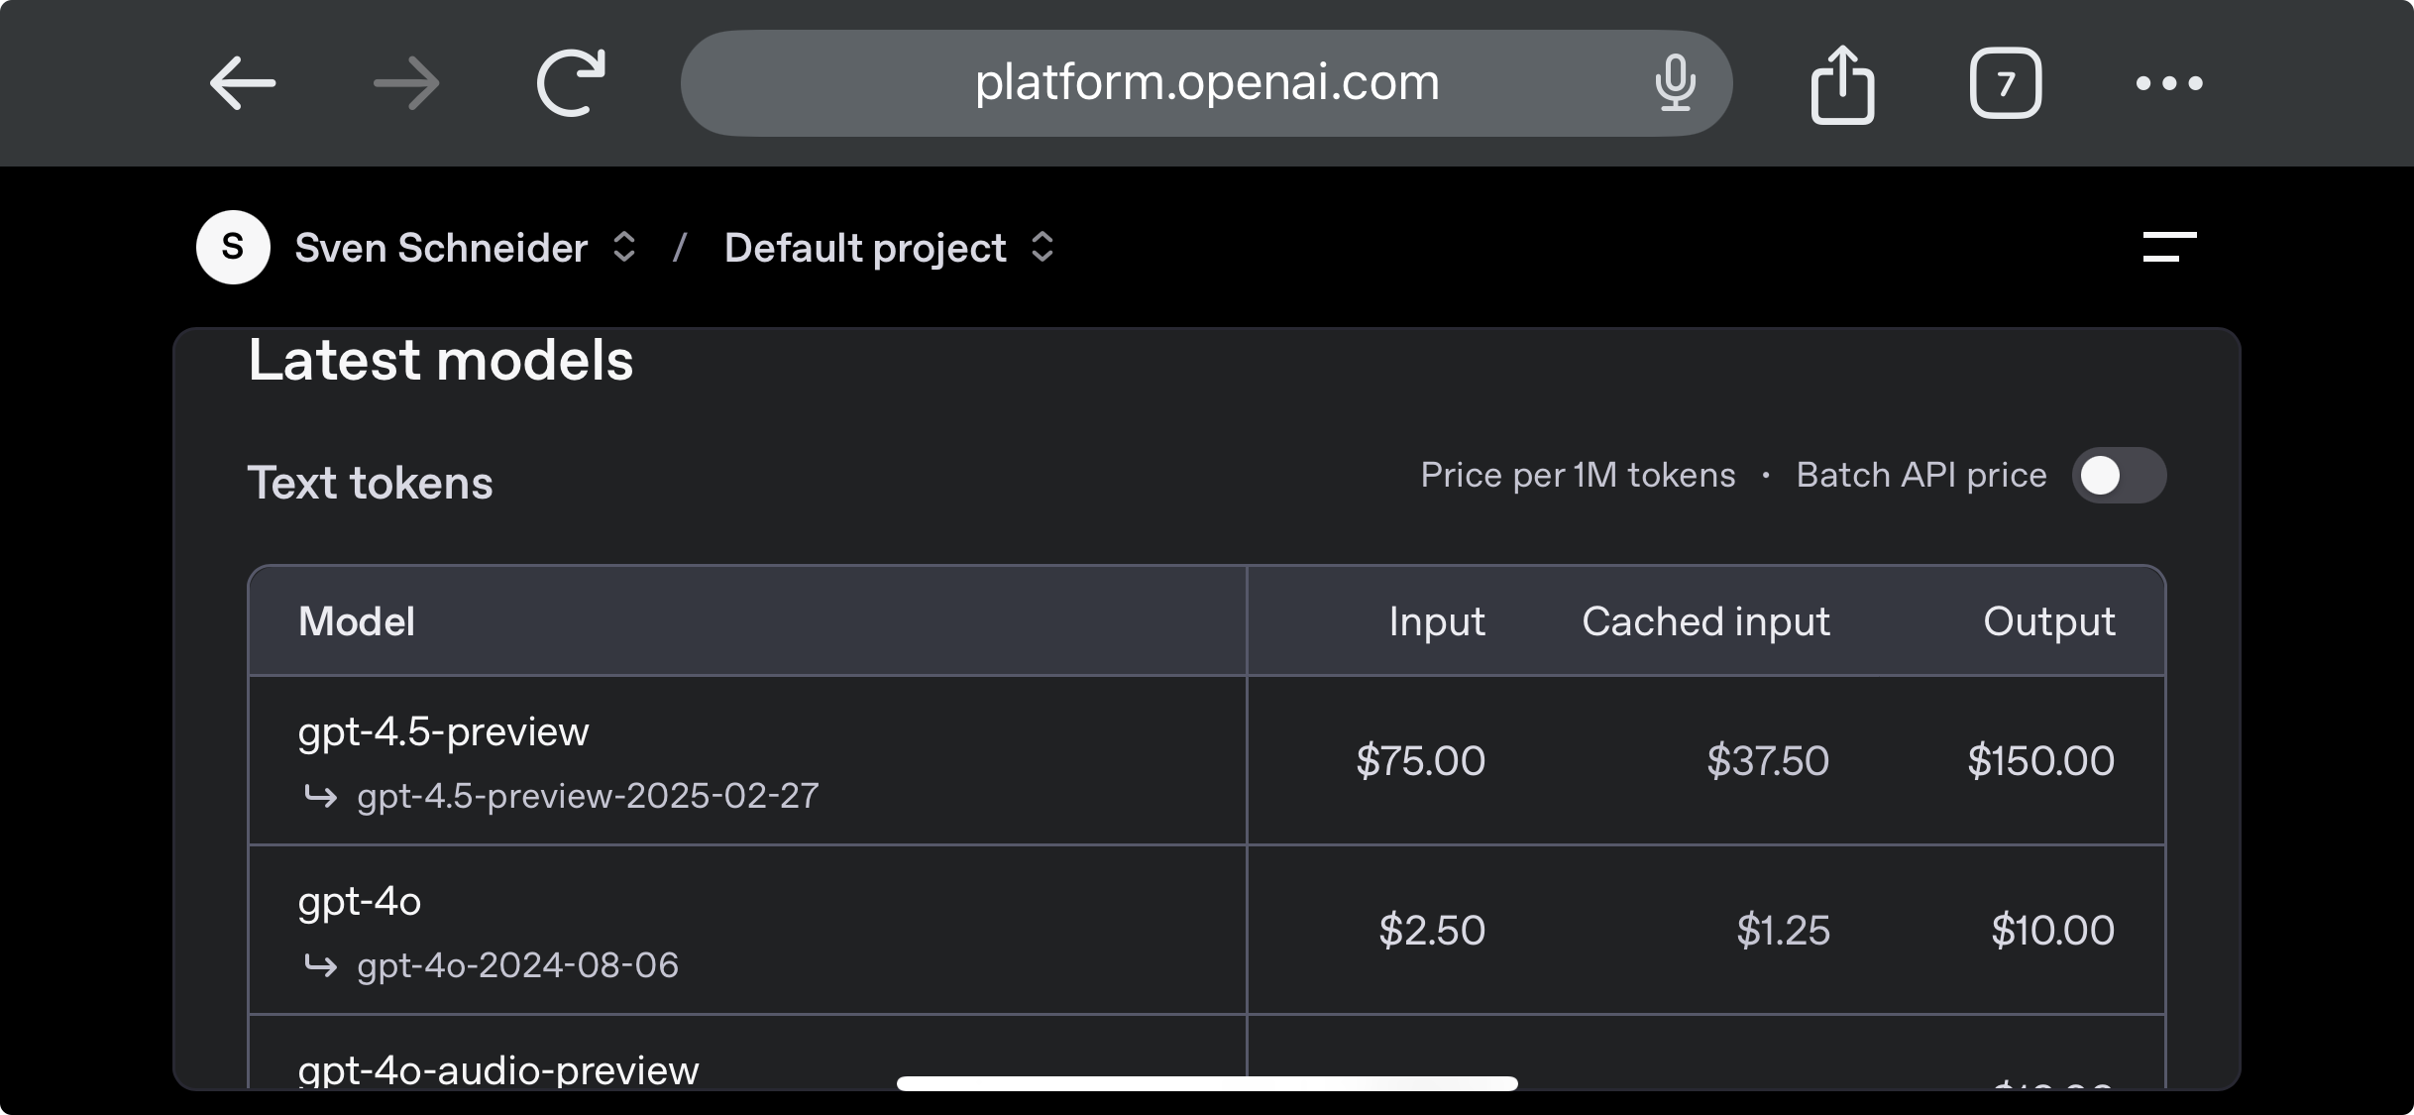Open the tab switcher showing 7 tabs
This screenshot has width=2414, height=1115.
click(2005, 83)
